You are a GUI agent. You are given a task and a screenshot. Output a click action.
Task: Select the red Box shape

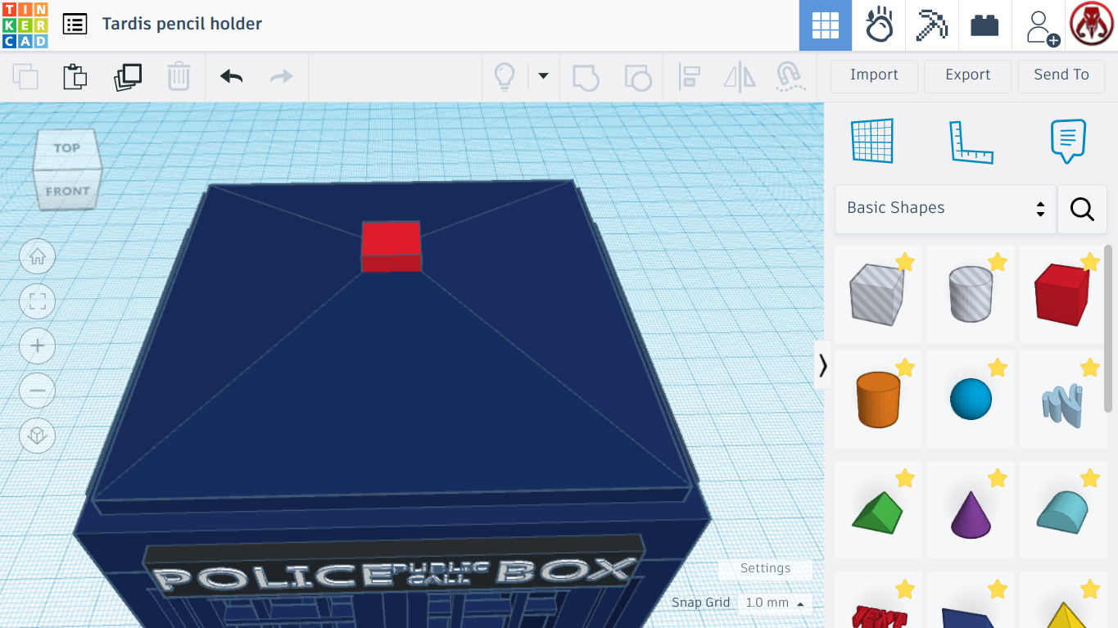pyautogui.click(x=1062, y=294)
